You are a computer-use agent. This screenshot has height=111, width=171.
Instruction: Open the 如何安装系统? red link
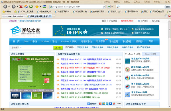[x=127, y=21]
